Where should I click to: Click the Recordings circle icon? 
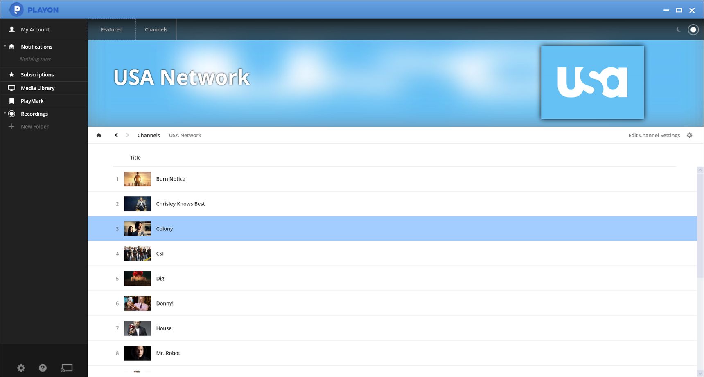(x=11, y=114)
